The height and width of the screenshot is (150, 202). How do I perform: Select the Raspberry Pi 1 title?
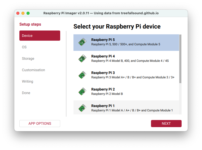click(x=103, y=106)
